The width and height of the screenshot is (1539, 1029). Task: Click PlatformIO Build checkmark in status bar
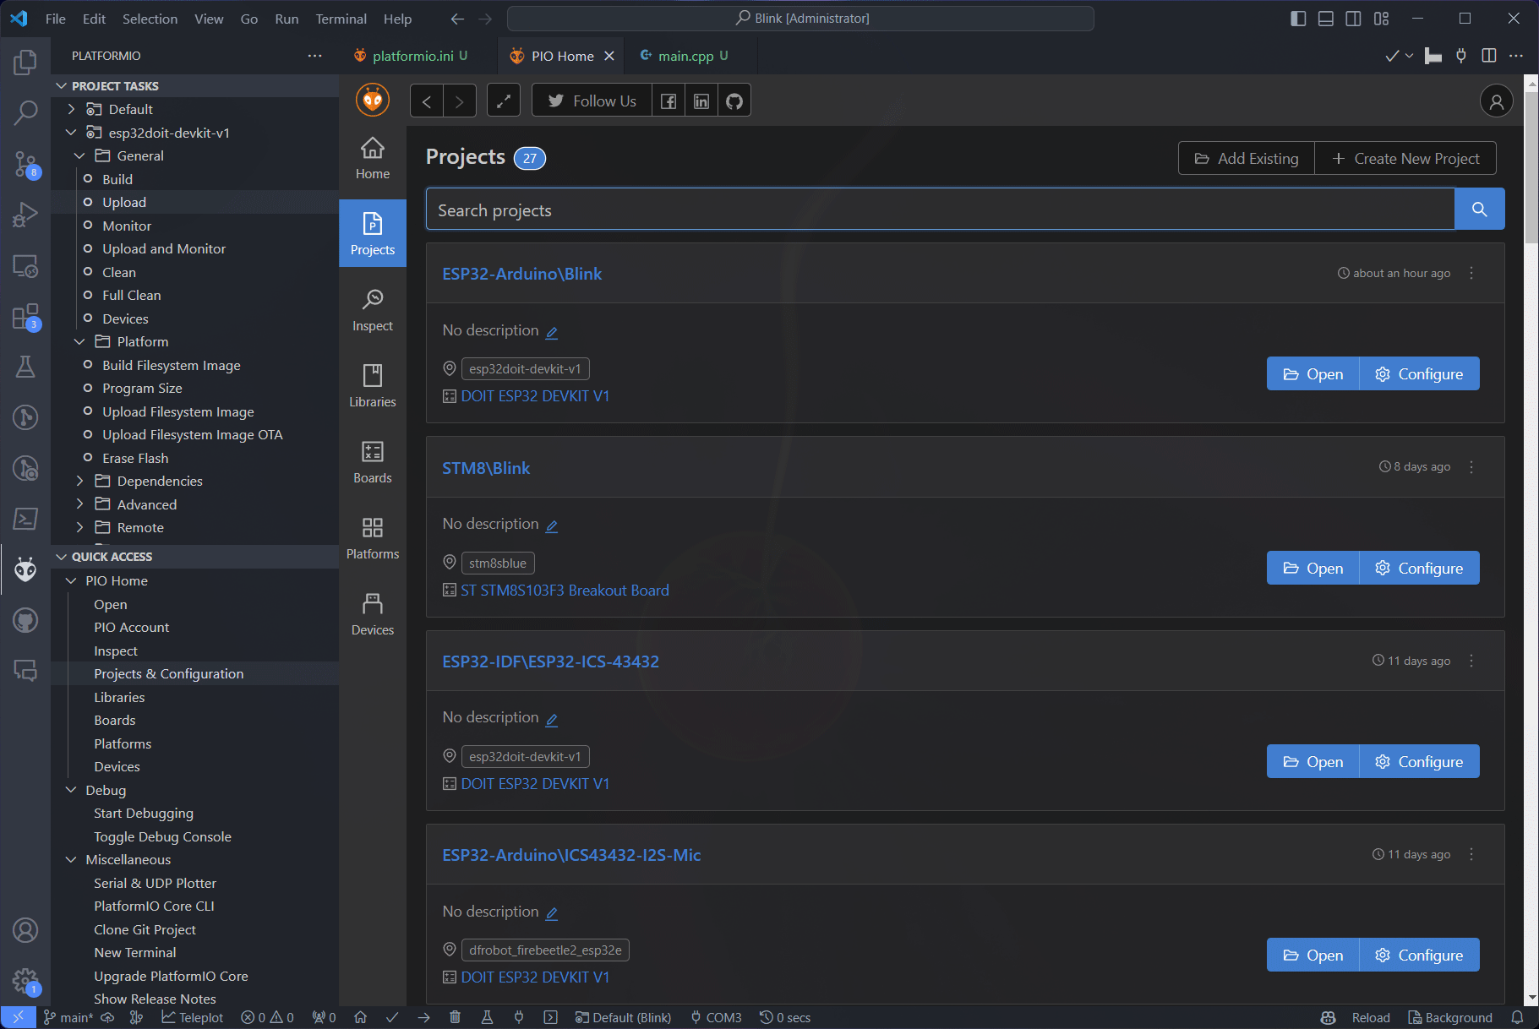[392, 1017]
